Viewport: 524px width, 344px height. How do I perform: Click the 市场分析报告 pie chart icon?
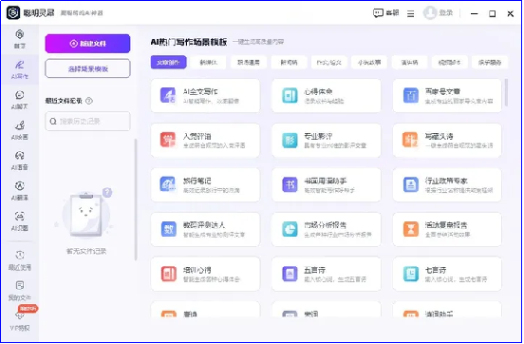[290, 229]
